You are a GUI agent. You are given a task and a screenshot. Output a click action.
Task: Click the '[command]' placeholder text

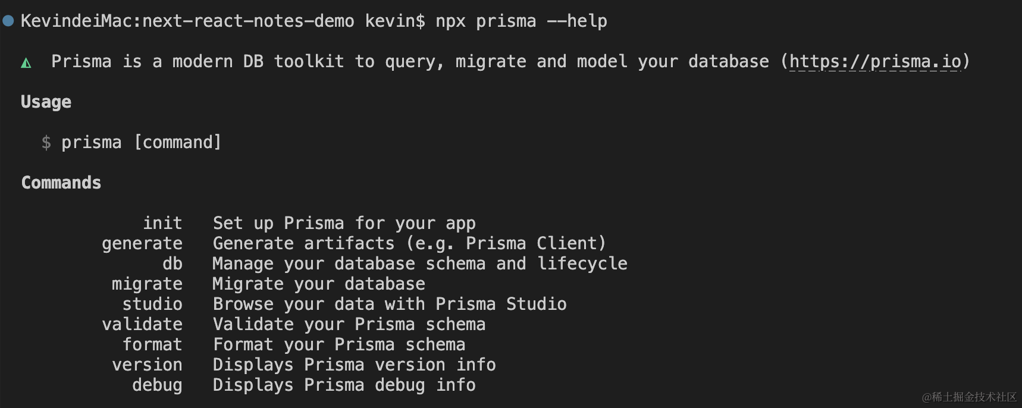point(177,143)
